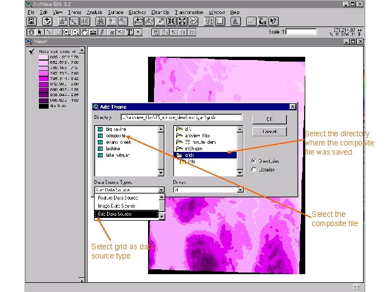Click the Clear Selected Features button

coord(220,21)
